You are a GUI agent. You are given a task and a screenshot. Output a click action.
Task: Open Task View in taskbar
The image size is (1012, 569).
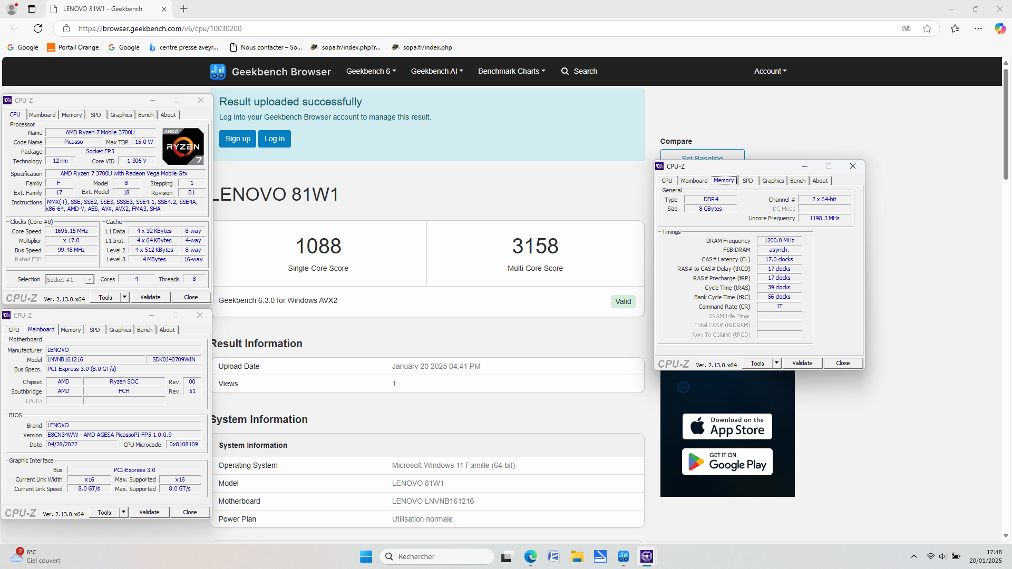[x=507, y=556]
